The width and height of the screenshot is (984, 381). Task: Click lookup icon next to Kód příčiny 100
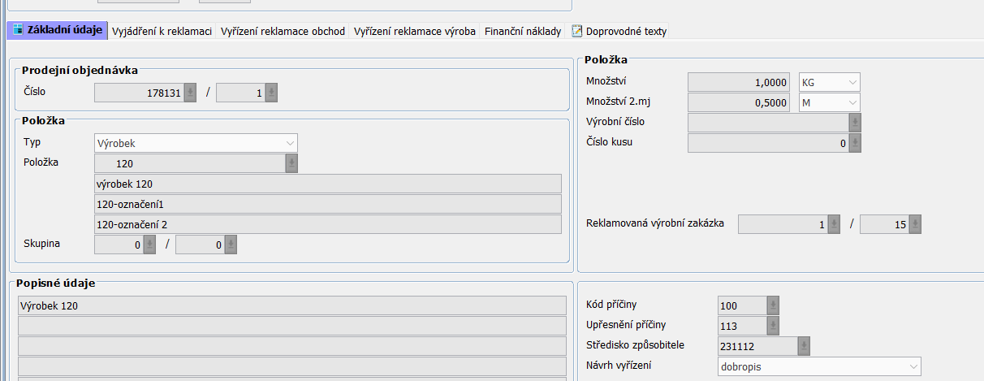[x=773, y=305]
